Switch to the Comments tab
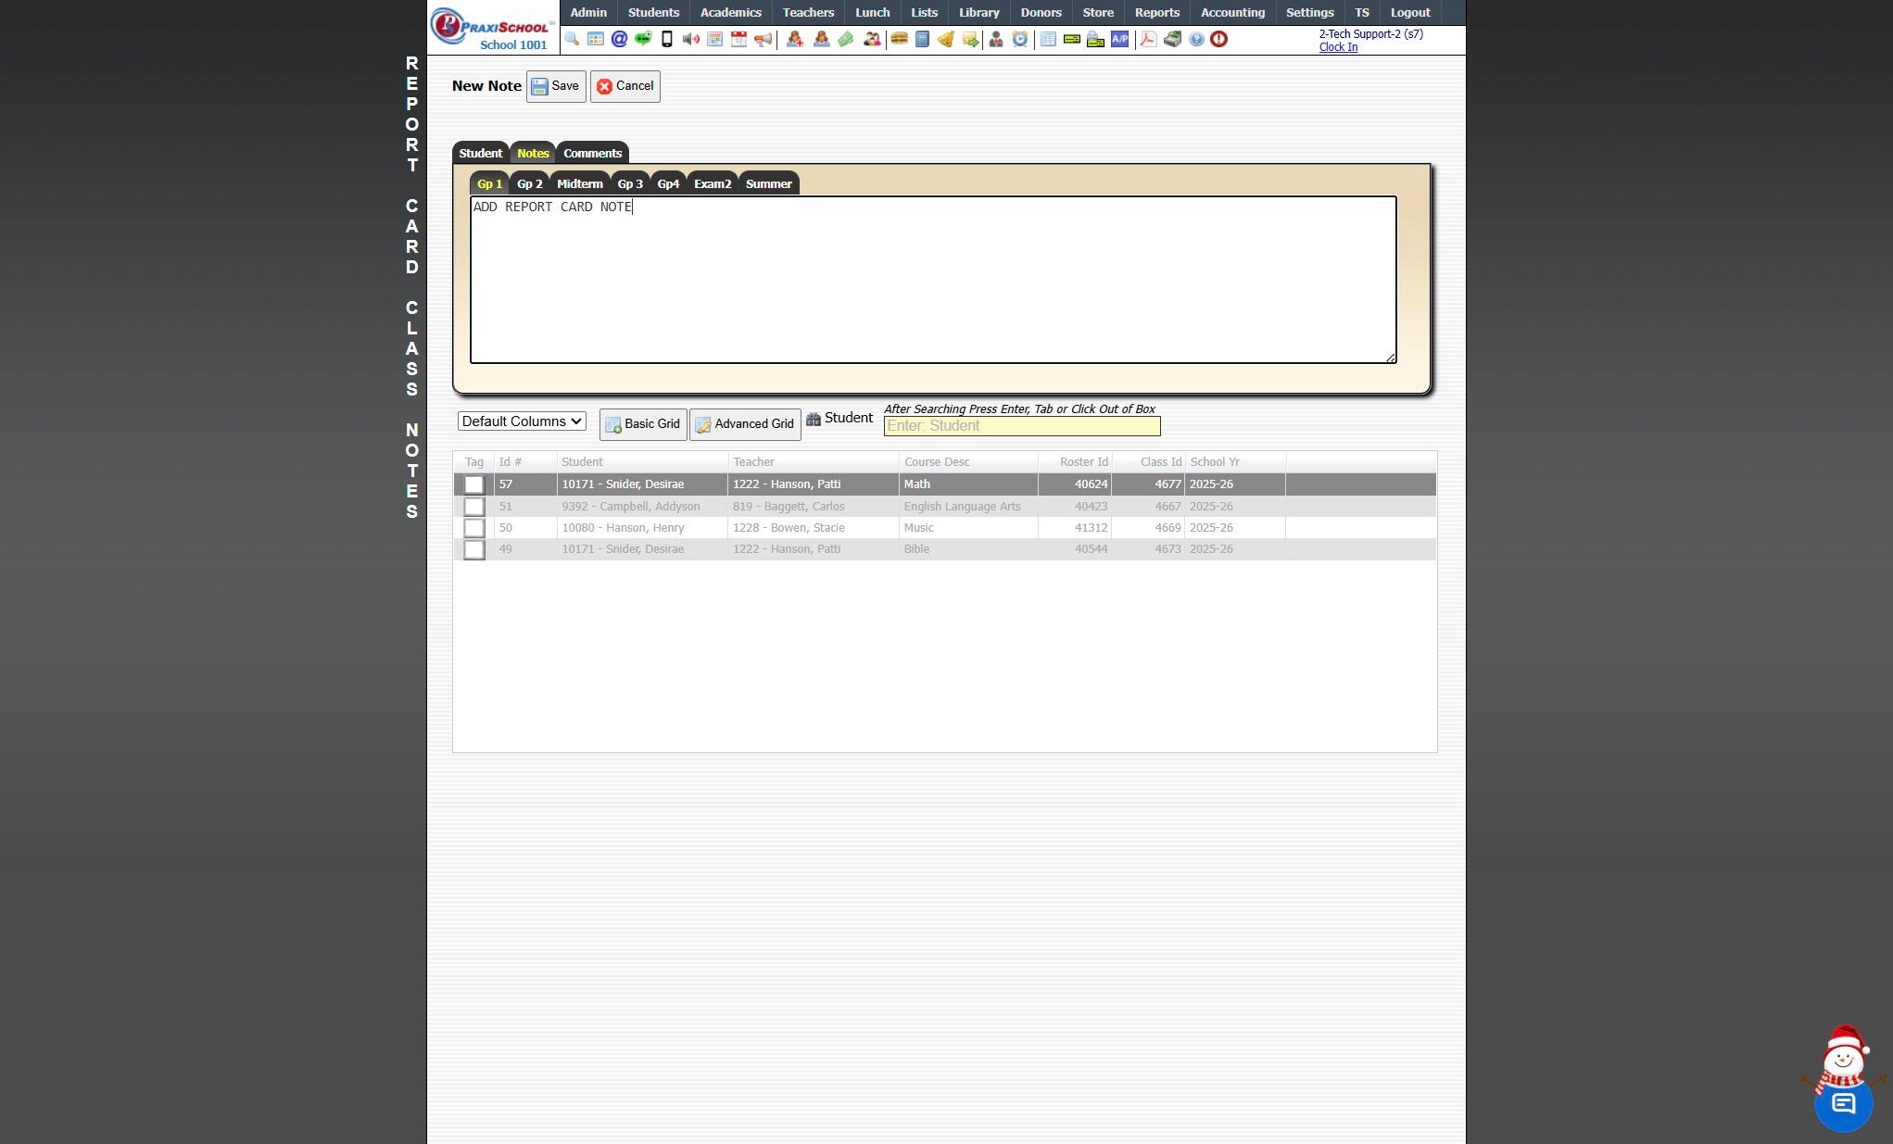This screenshot has height=1144, width=1893. [x=592, y=153]
